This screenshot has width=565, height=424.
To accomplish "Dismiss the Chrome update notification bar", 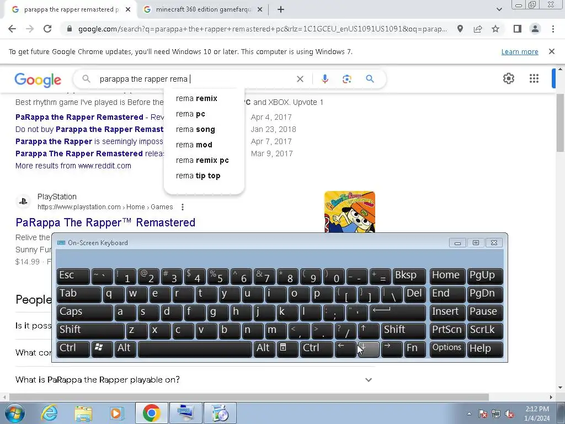I will point(551,51).
